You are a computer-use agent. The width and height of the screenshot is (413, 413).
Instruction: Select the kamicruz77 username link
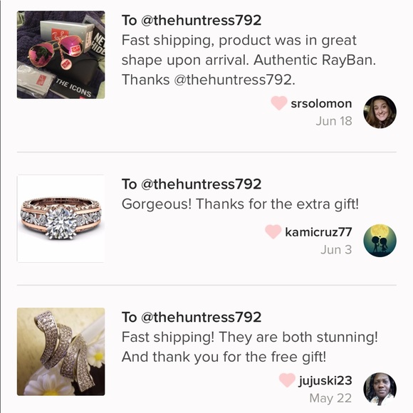click(318, 232)
